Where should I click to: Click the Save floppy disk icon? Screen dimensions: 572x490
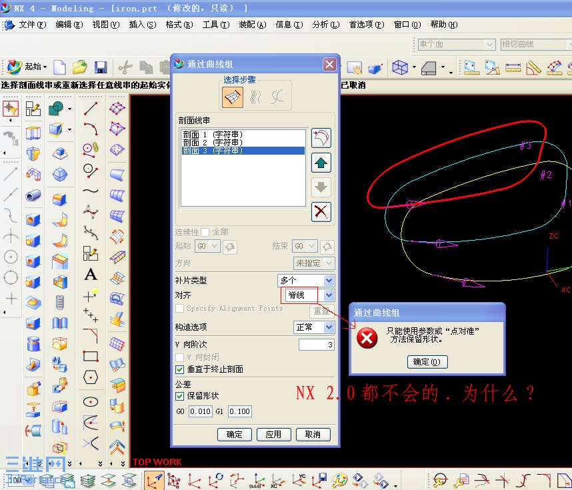[100, 67]
